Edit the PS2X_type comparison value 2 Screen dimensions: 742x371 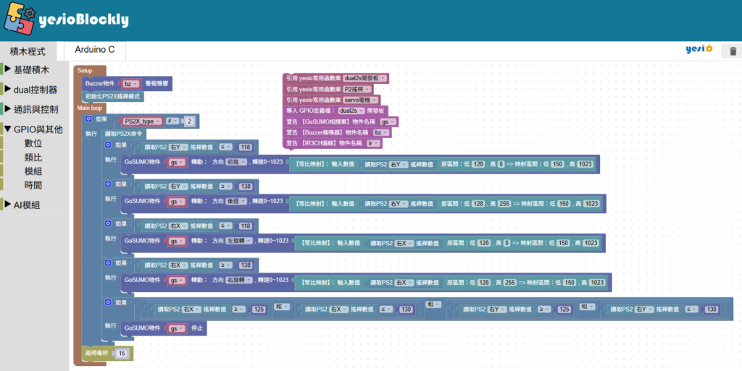coord(189,121)
